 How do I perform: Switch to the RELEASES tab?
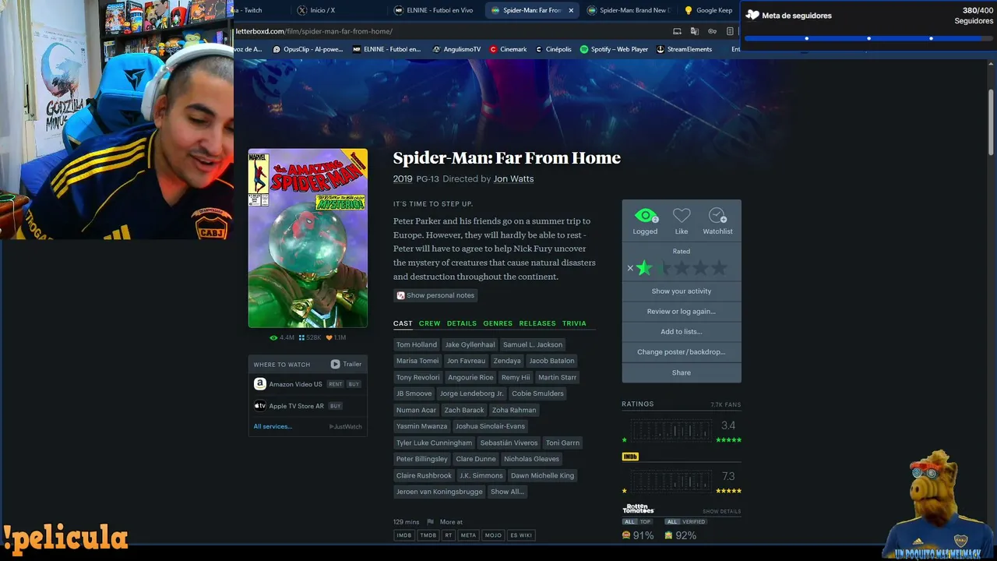(x=537, y=323)
